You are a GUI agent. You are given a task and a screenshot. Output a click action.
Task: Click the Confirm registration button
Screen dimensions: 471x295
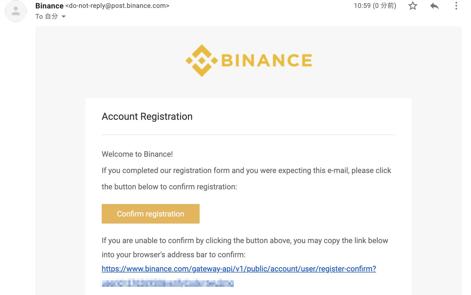151,214
